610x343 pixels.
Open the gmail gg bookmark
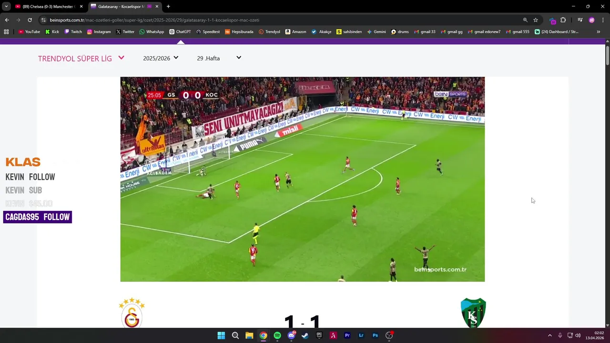tap(452, 32)
